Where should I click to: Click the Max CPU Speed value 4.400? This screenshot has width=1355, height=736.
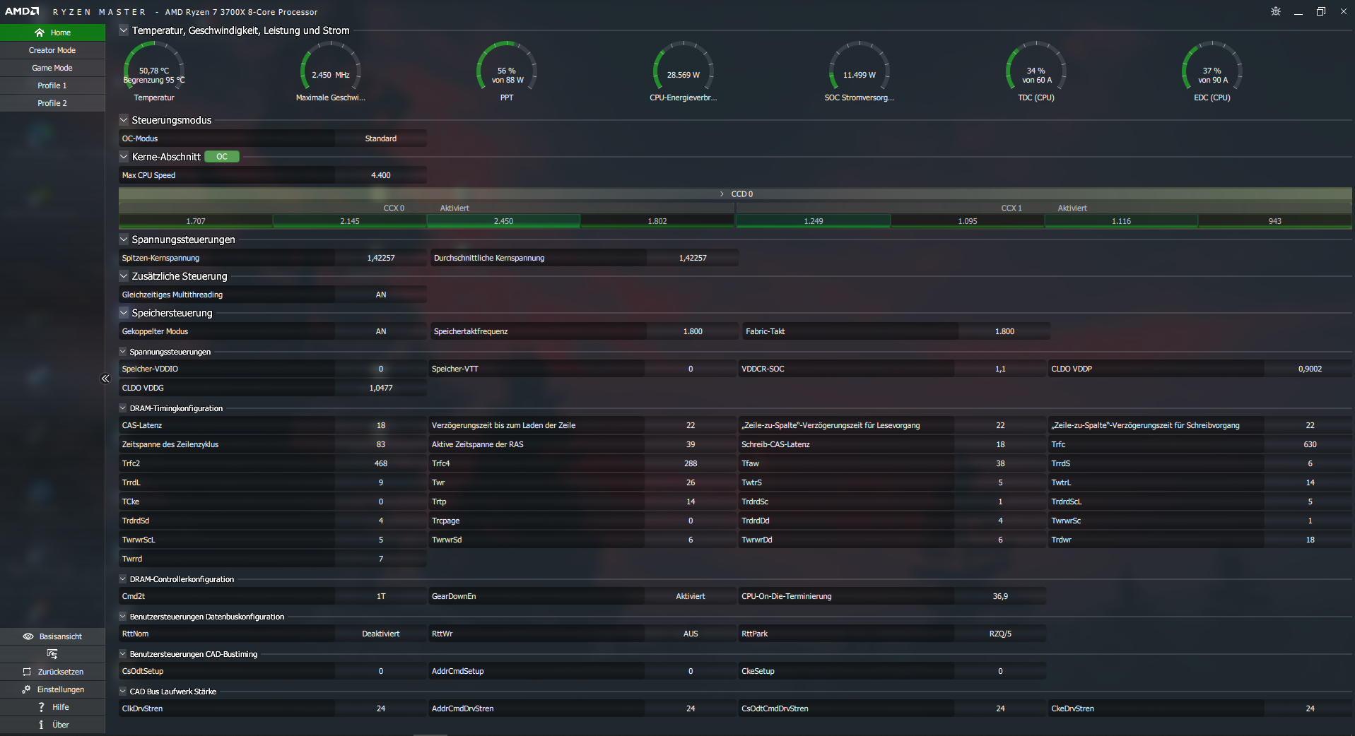click(x=381, y=175)
